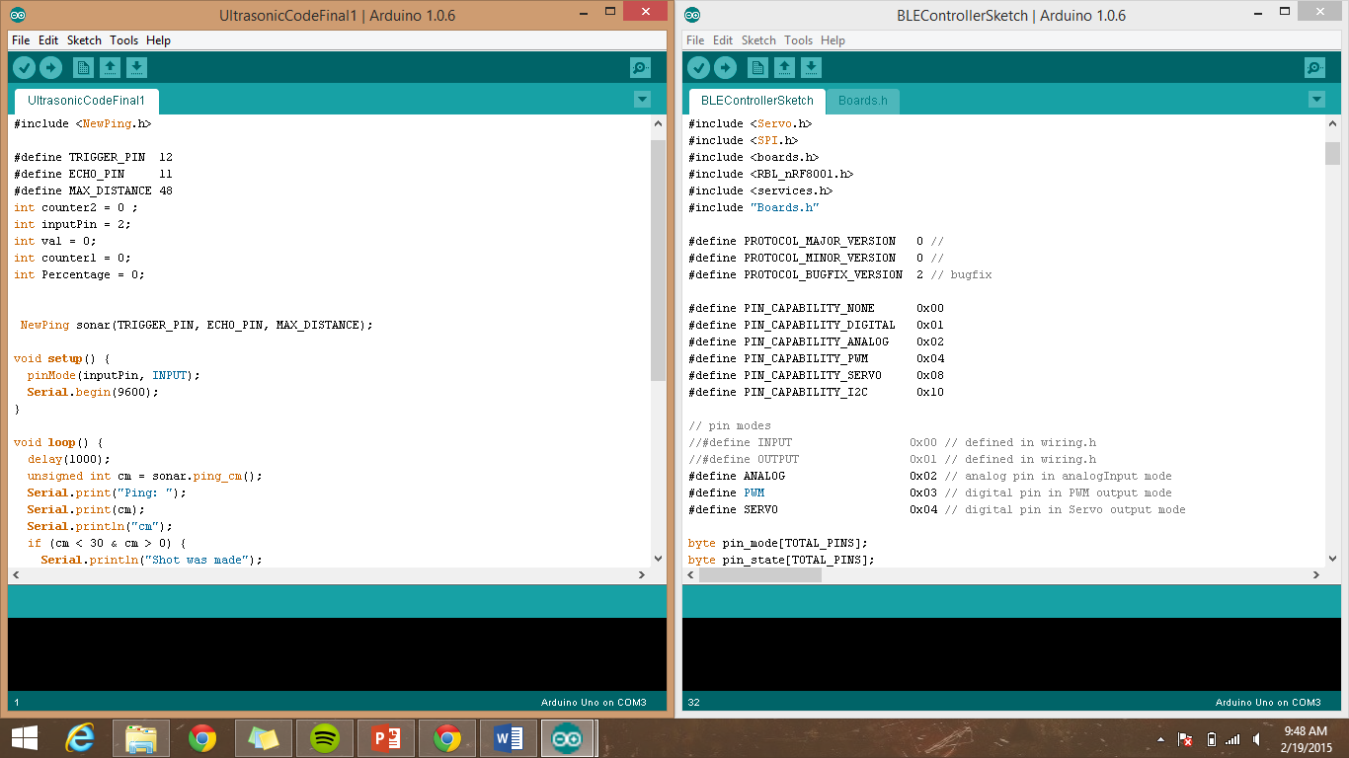
Task: Open Word from taskbar
Action: tap(509, 738)
